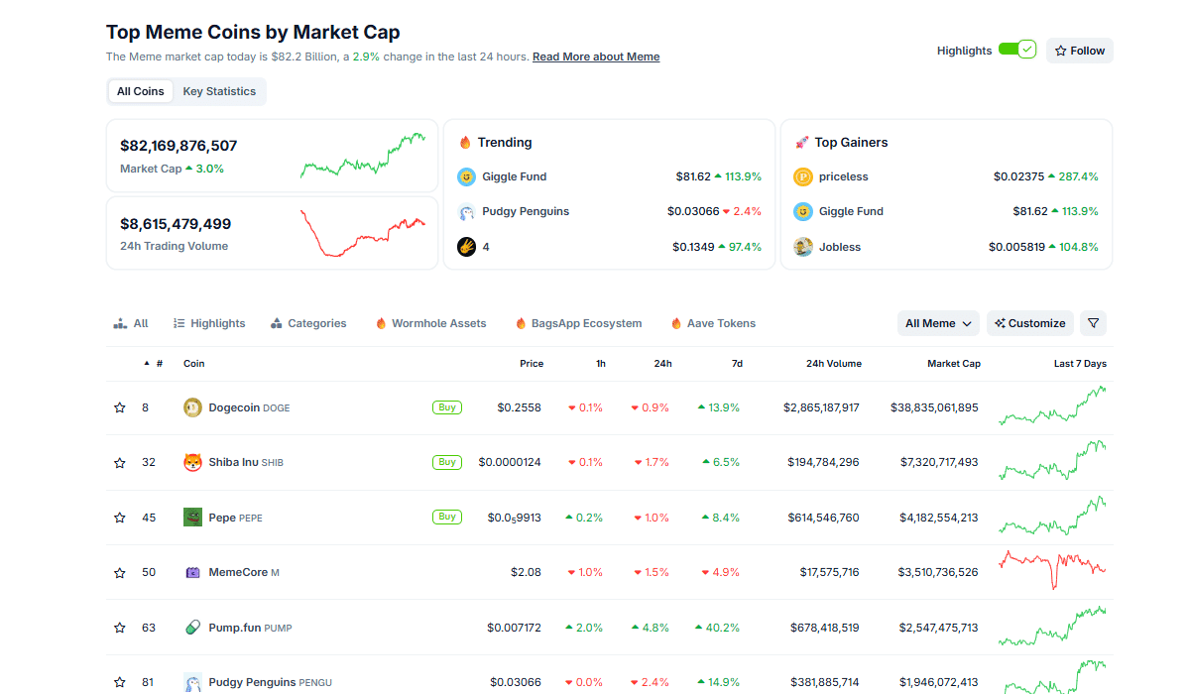Star Pepe to add to favorites
1189x694 pixels.
(x=120, y=518)
